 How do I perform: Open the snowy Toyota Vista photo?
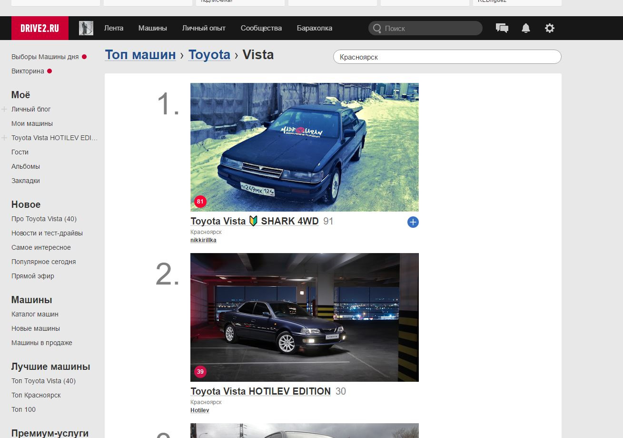(x=305, y=147)
